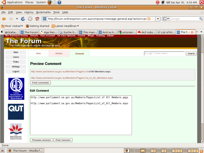Click the Your Account site nav link
The width and height of the screenshot is (204, 153).
pyautogui.click(x=48, y=35)
